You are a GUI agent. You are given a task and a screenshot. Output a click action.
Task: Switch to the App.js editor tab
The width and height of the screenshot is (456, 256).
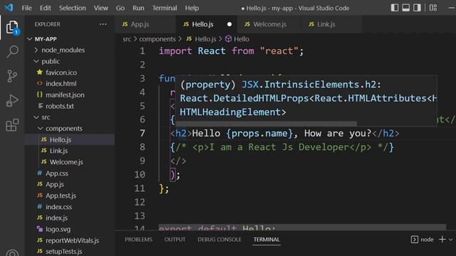(x=145, y=24)
